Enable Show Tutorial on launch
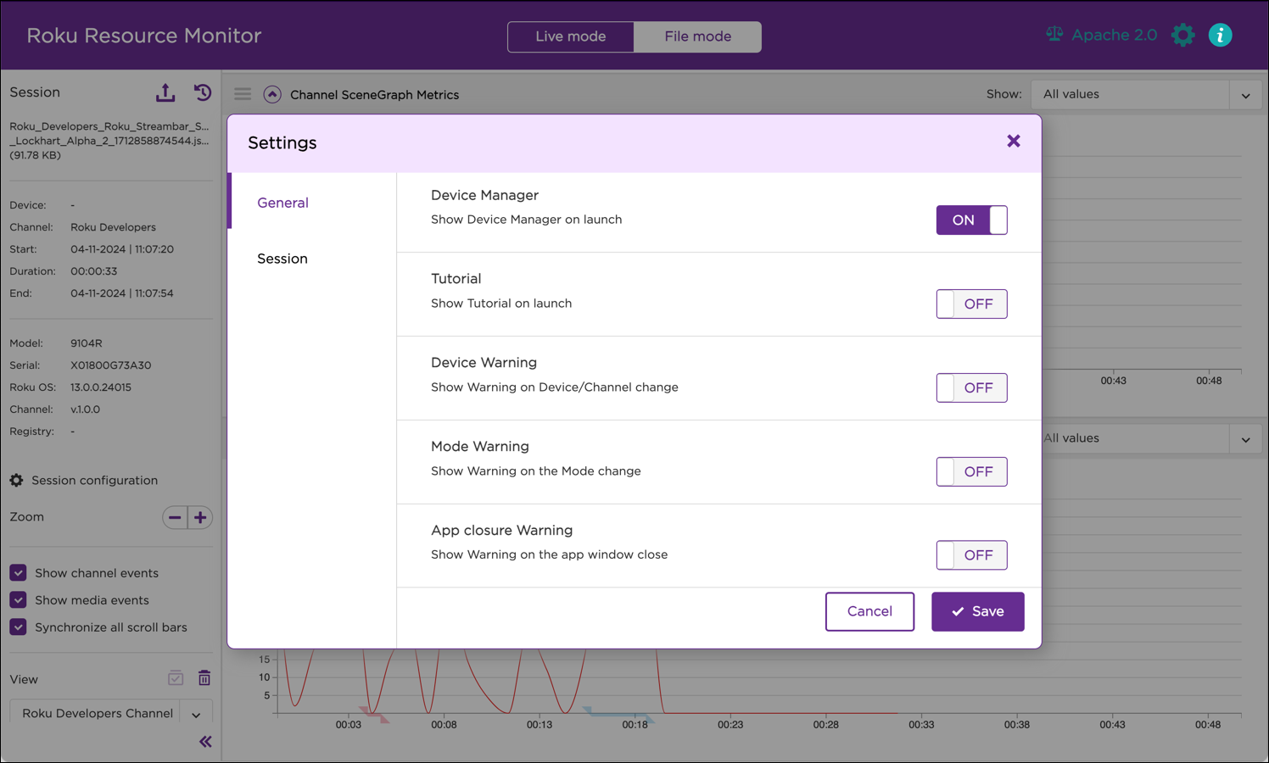 click(971, 304)
